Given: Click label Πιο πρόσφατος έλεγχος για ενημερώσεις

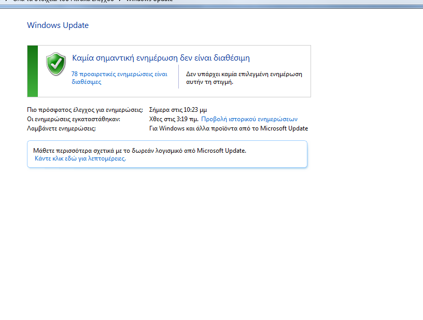Looking at the screenshot, I should [x=85, y=110].
